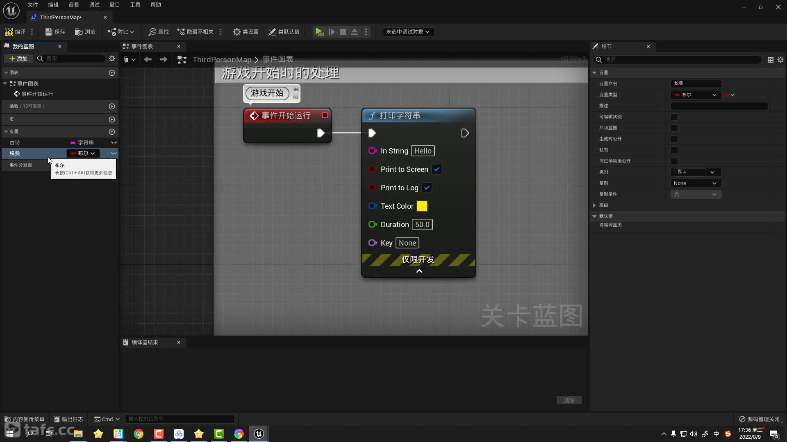Open the 文件 menu
Viewport: 787px width, 442px height.
click(x=33, y=5)
